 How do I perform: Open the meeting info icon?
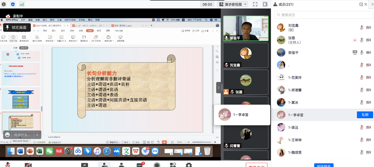(4, 4)
